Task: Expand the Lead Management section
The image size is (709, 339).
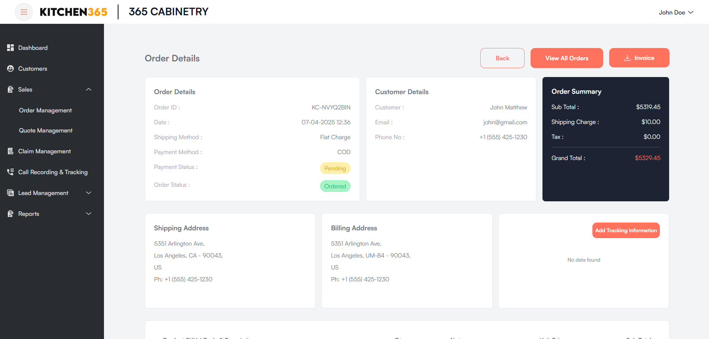Action: (x=88, y=193)
